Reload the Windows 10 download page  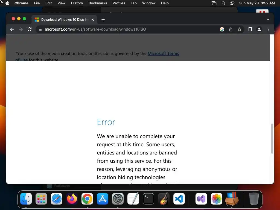click(x=30, y=29)
